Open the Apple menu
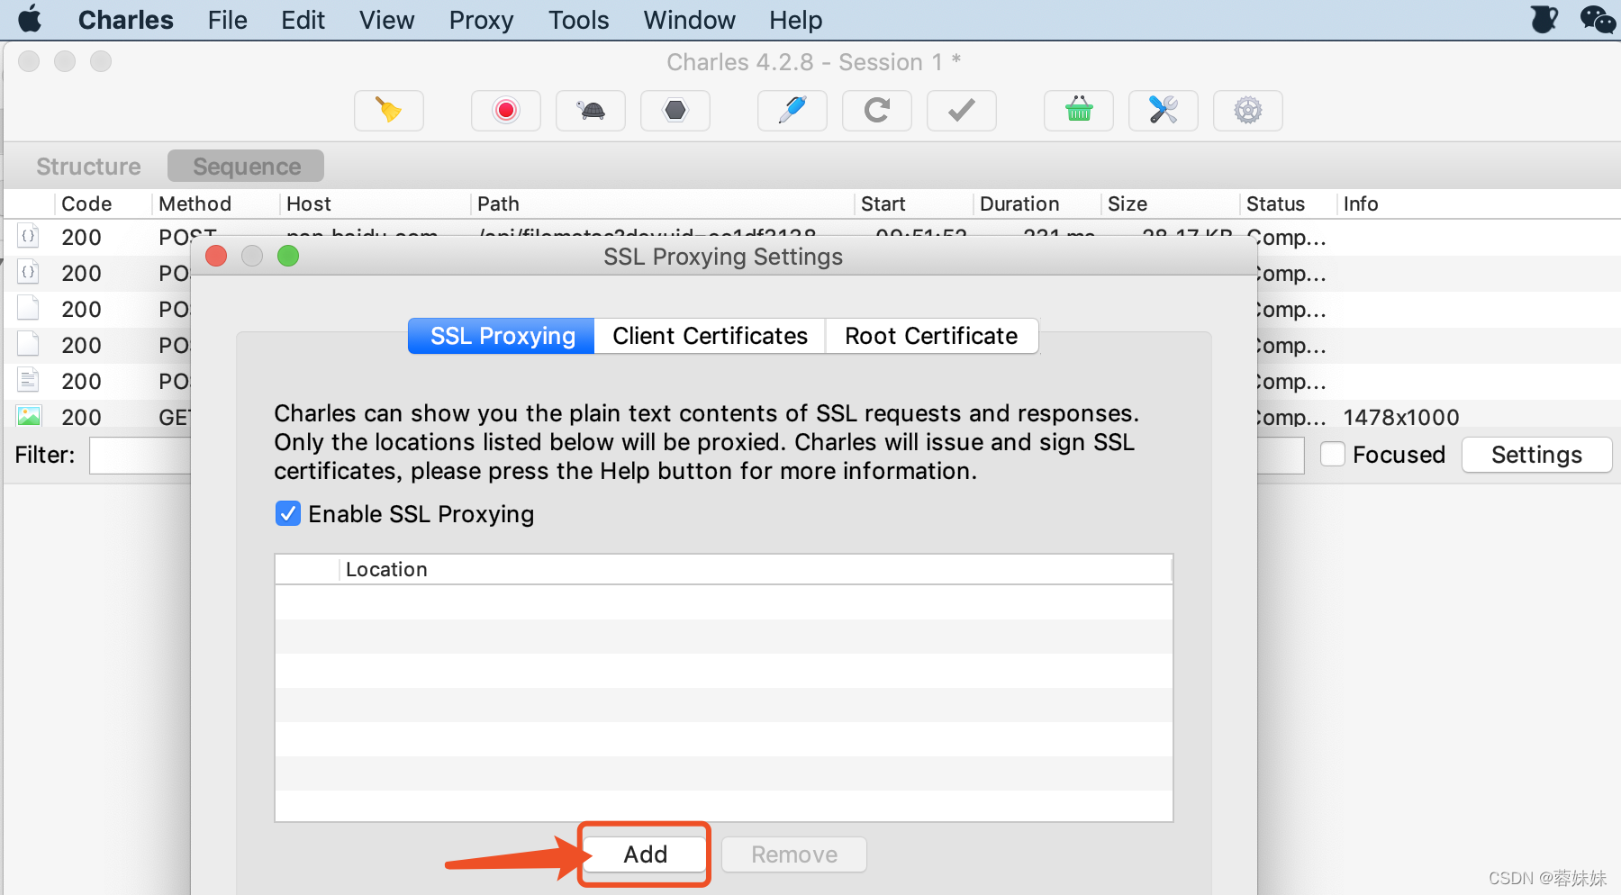The width and height of the screenshot is (1621, 895). 30,19
